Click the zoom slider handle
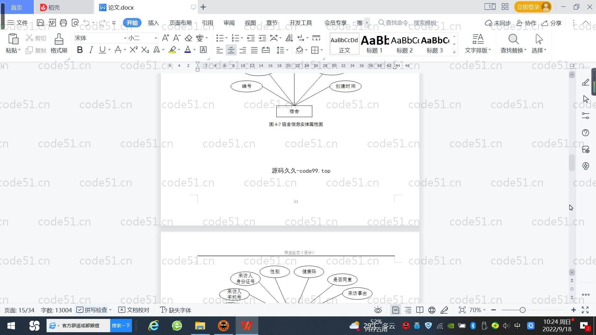 pyautogui.click(x=522, y=310)
